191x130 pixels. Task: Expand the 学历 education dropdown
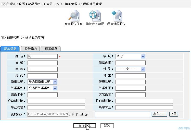click(x=143, y=56)
